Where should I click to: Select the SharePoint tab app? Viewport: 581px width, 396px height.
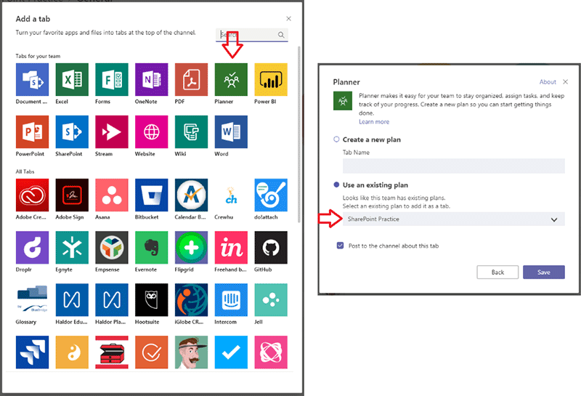coord(72,132)
